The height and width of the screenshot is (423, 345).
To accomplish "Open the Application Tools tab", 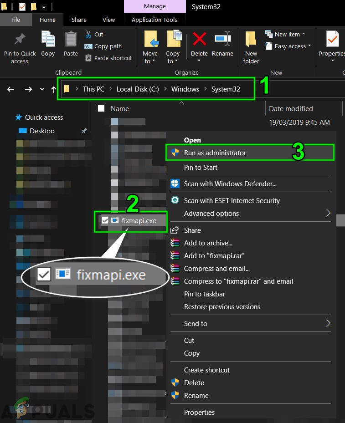I will (x=154, y=20).
